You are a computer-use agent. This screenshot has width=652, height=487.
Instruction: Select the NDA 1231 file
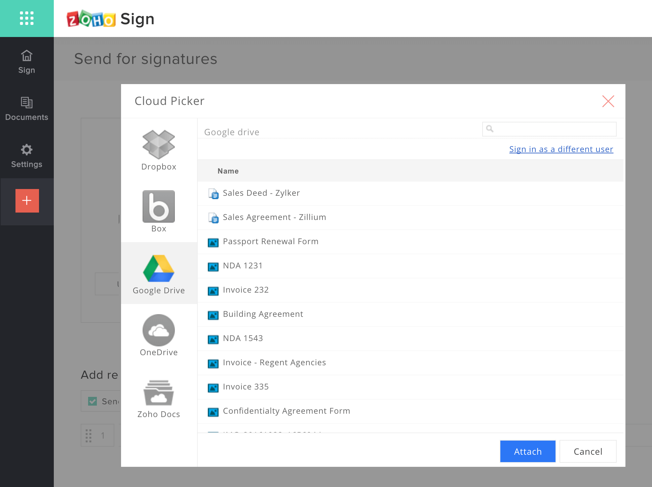pos(242,265)
